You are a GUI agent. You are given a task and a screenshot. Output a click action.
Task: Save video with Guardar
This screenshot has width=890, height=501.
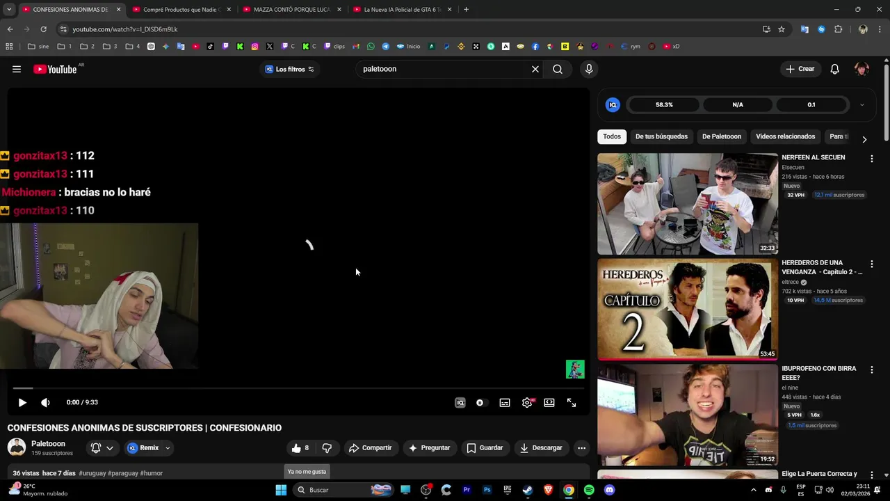click(x=485, y=448)
